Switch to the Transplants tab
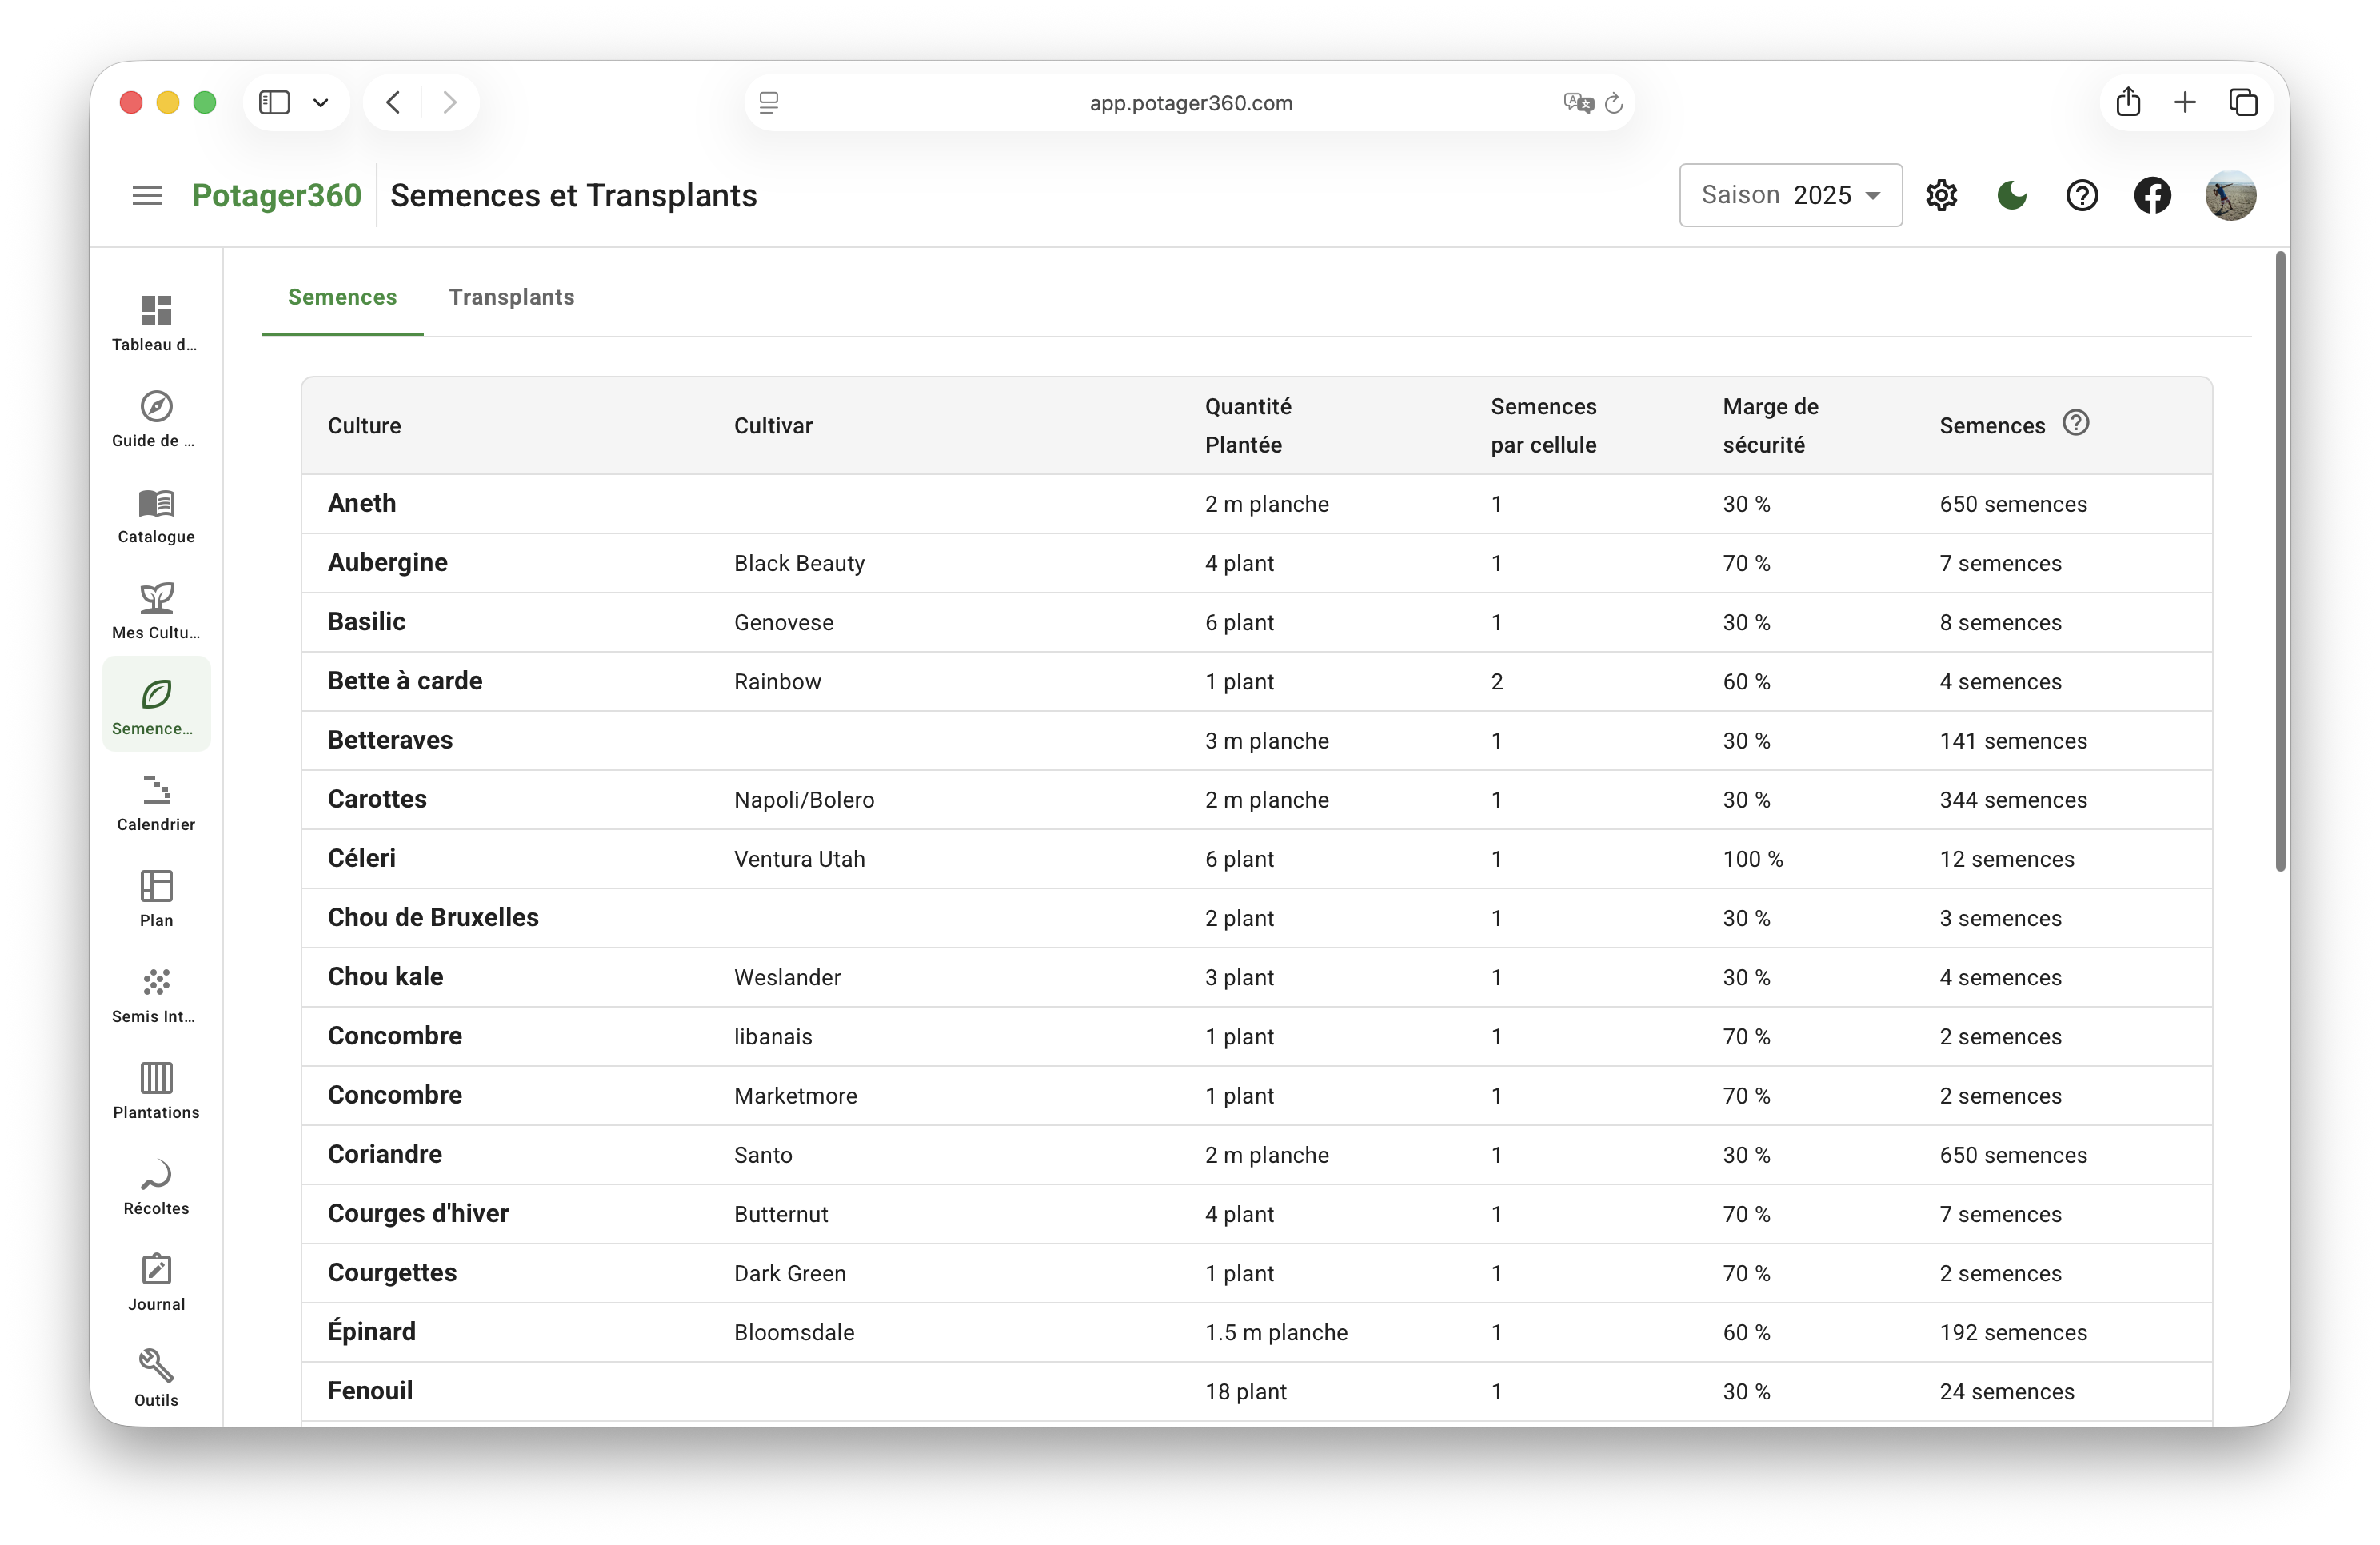The width and height of the screenshot is (2380, 1545). [x=511, y=297]
